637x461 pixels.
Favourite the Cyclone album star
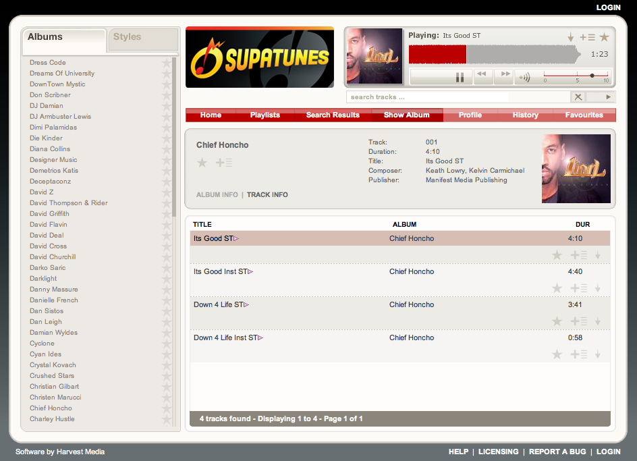(166, 344)
